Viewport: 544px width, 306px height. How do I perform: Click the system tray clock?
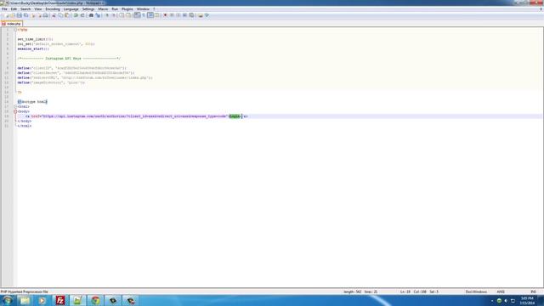coord(527,301)
